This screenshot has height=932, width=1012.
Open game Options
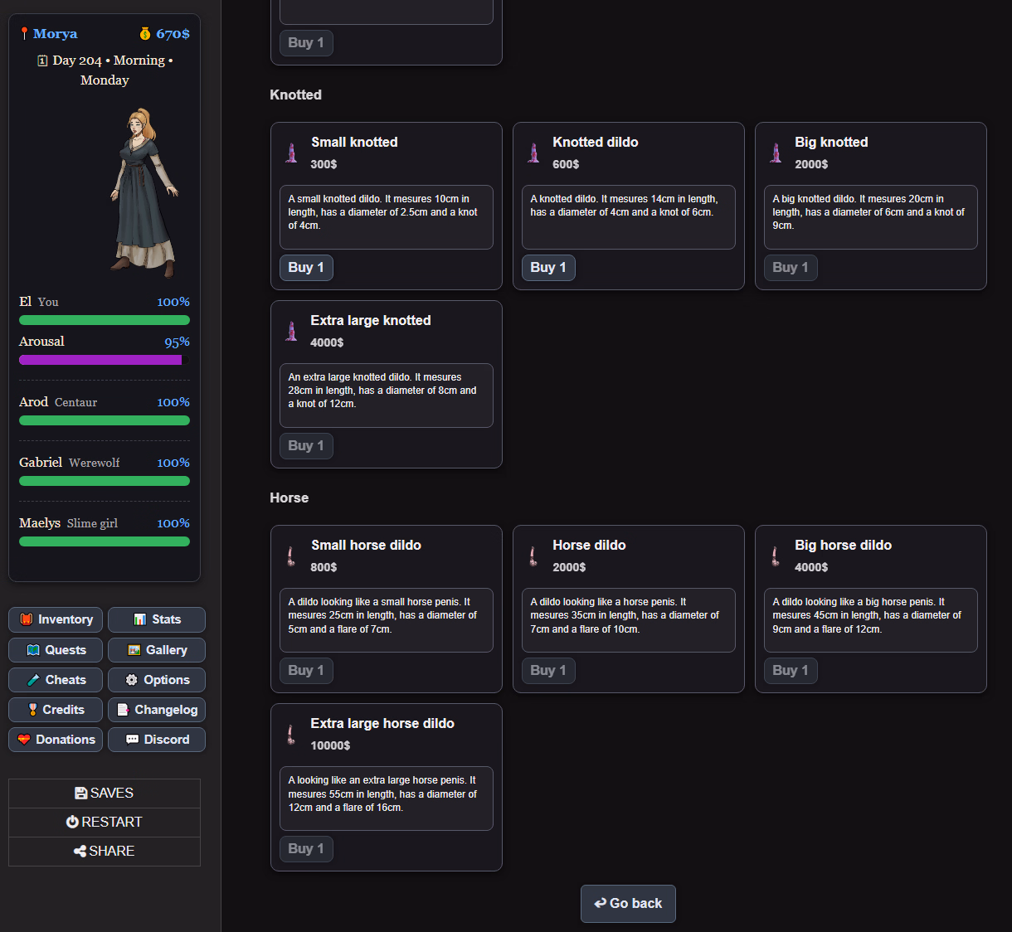156,680
